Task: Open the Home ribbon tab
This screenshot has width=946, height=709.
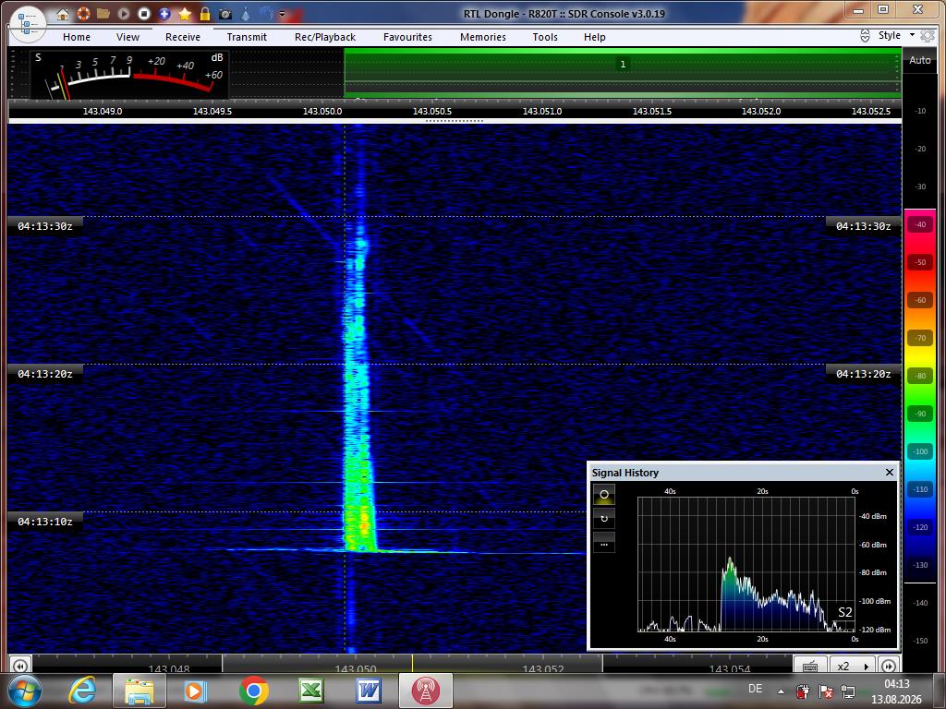Action: [77, 37]
